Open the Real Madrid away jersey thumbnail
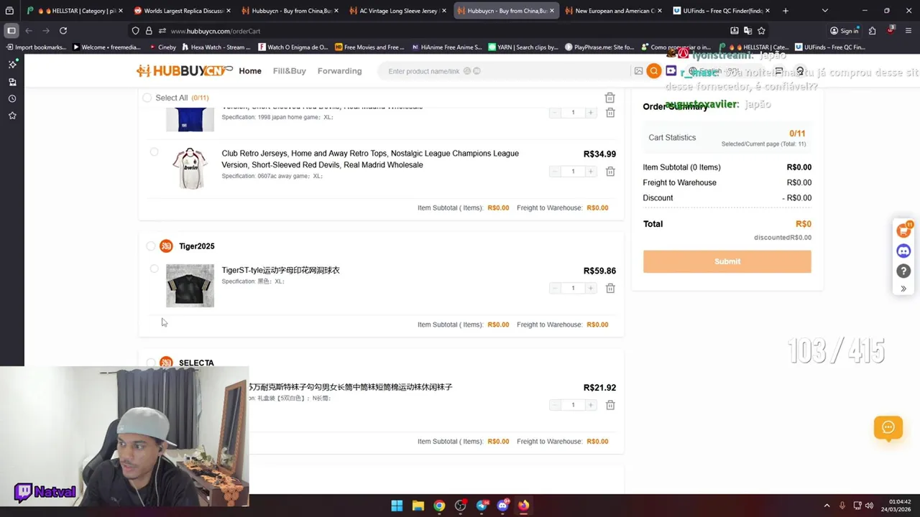This screenshot has width=920, height=517. click(190, 169)
